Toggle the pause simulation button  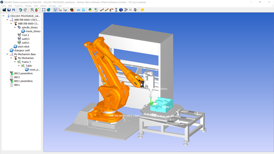[x=84, y=10]
